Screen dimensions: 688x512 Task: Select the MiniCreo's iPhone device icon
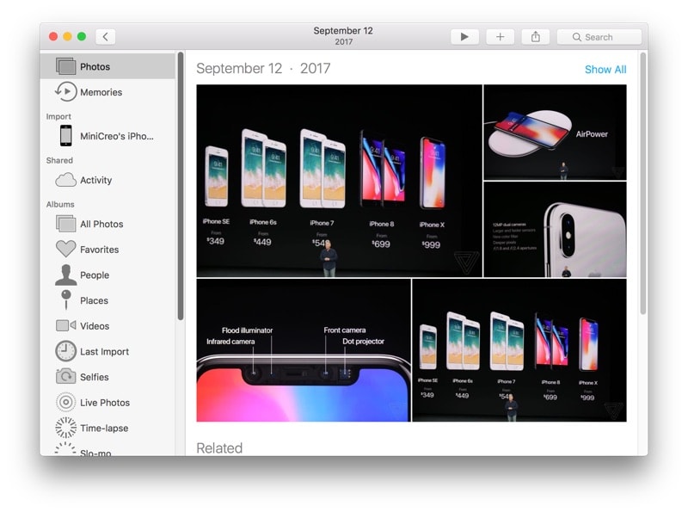point(66,136)
